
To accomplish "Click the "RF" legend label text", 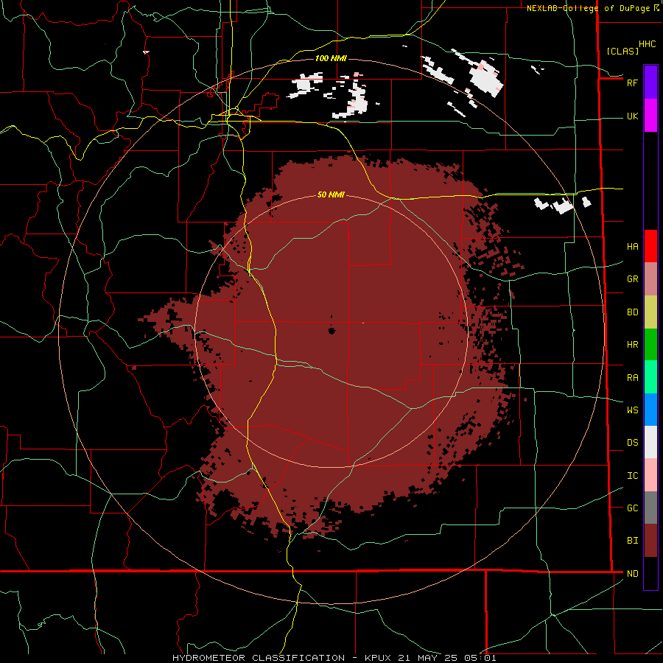I will pyautogui.click(x=632, y=83).
